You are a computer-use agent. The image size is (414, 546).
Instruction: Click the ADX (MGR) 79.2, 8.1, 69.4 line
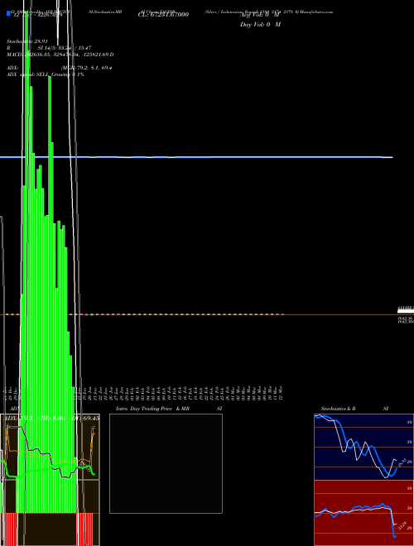coord(60,68)
